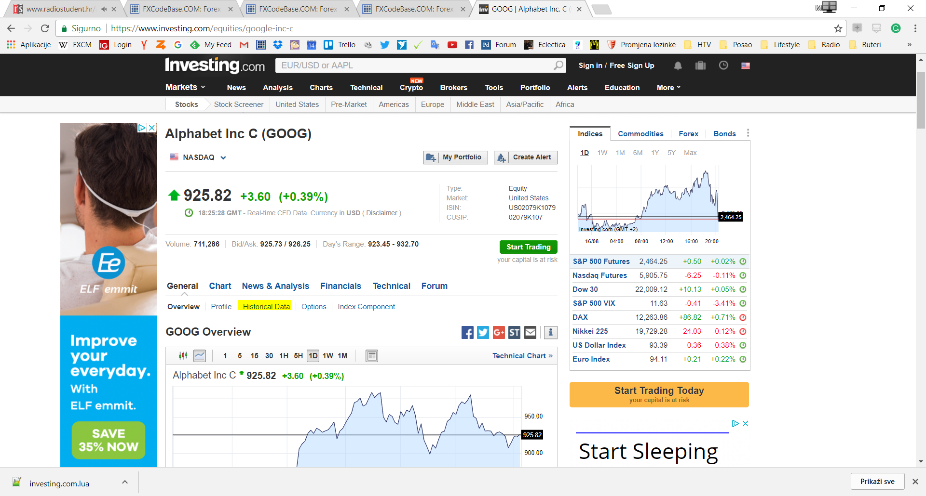Focus the EUR/USD or AAPL search field

[415, 65]
